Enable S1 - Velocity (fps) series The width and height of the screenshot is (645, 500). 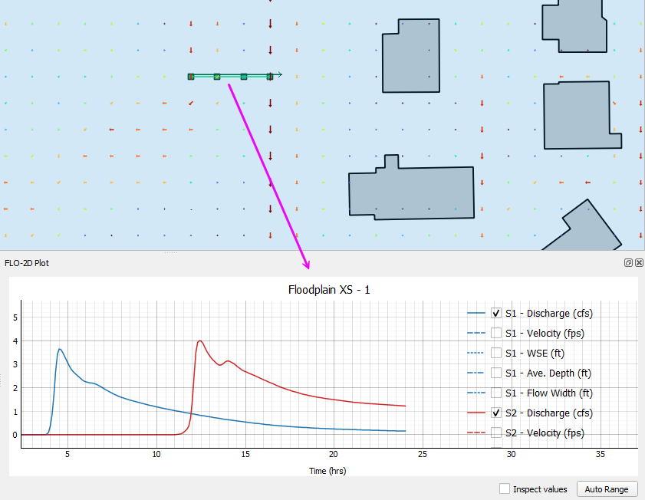coord(496,334)
